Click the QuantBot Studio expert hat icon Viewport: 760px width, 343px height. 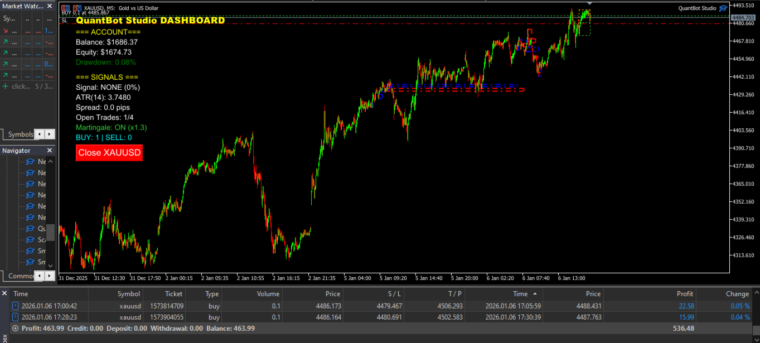[723, 8]
